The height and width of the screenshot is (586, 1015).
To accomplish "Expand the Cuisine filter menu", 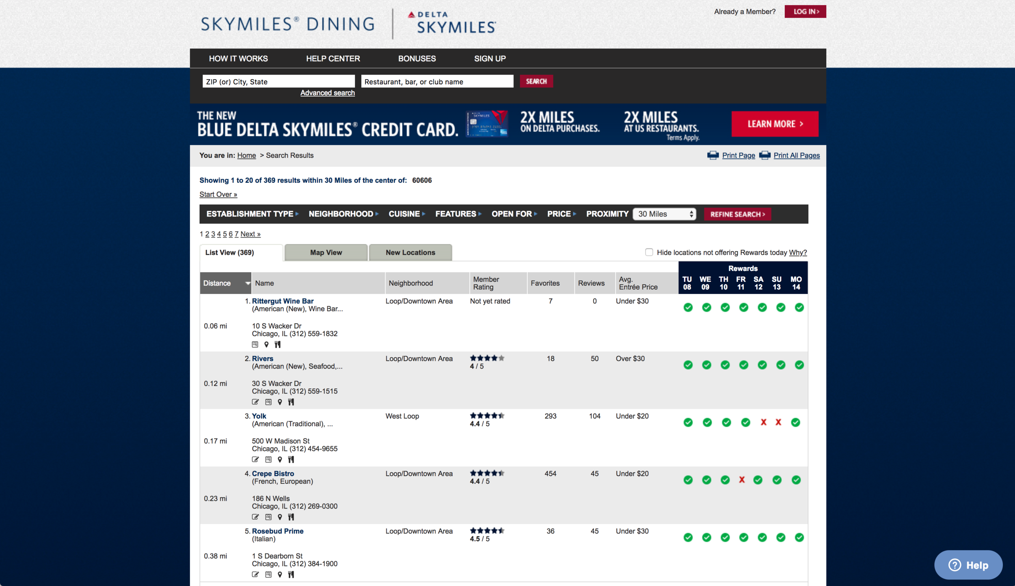I will [x=406, y=214].
